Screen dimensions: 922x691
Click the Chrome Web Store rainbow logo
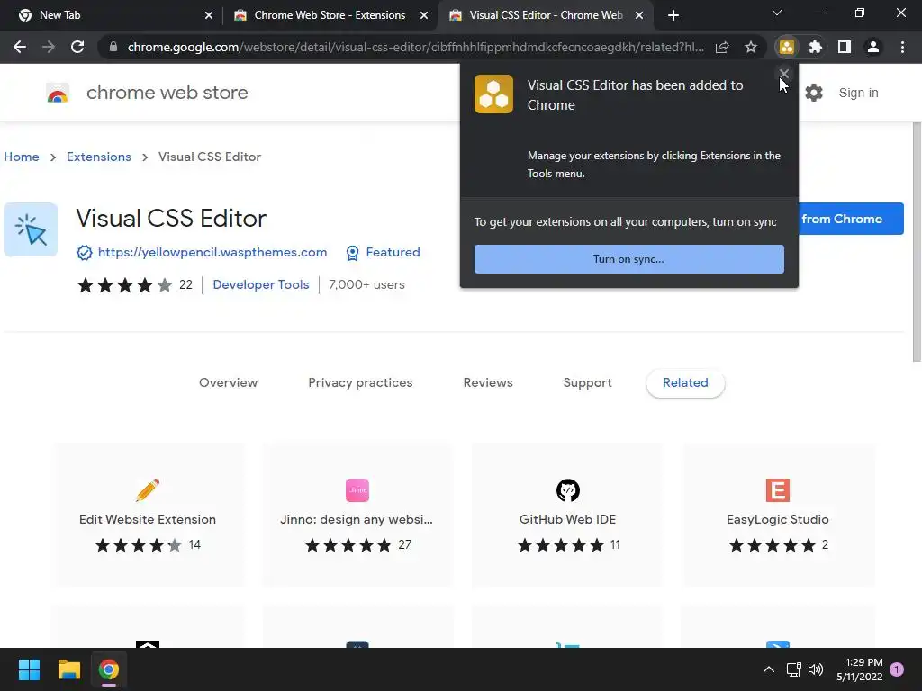click(x=58, y=93)
